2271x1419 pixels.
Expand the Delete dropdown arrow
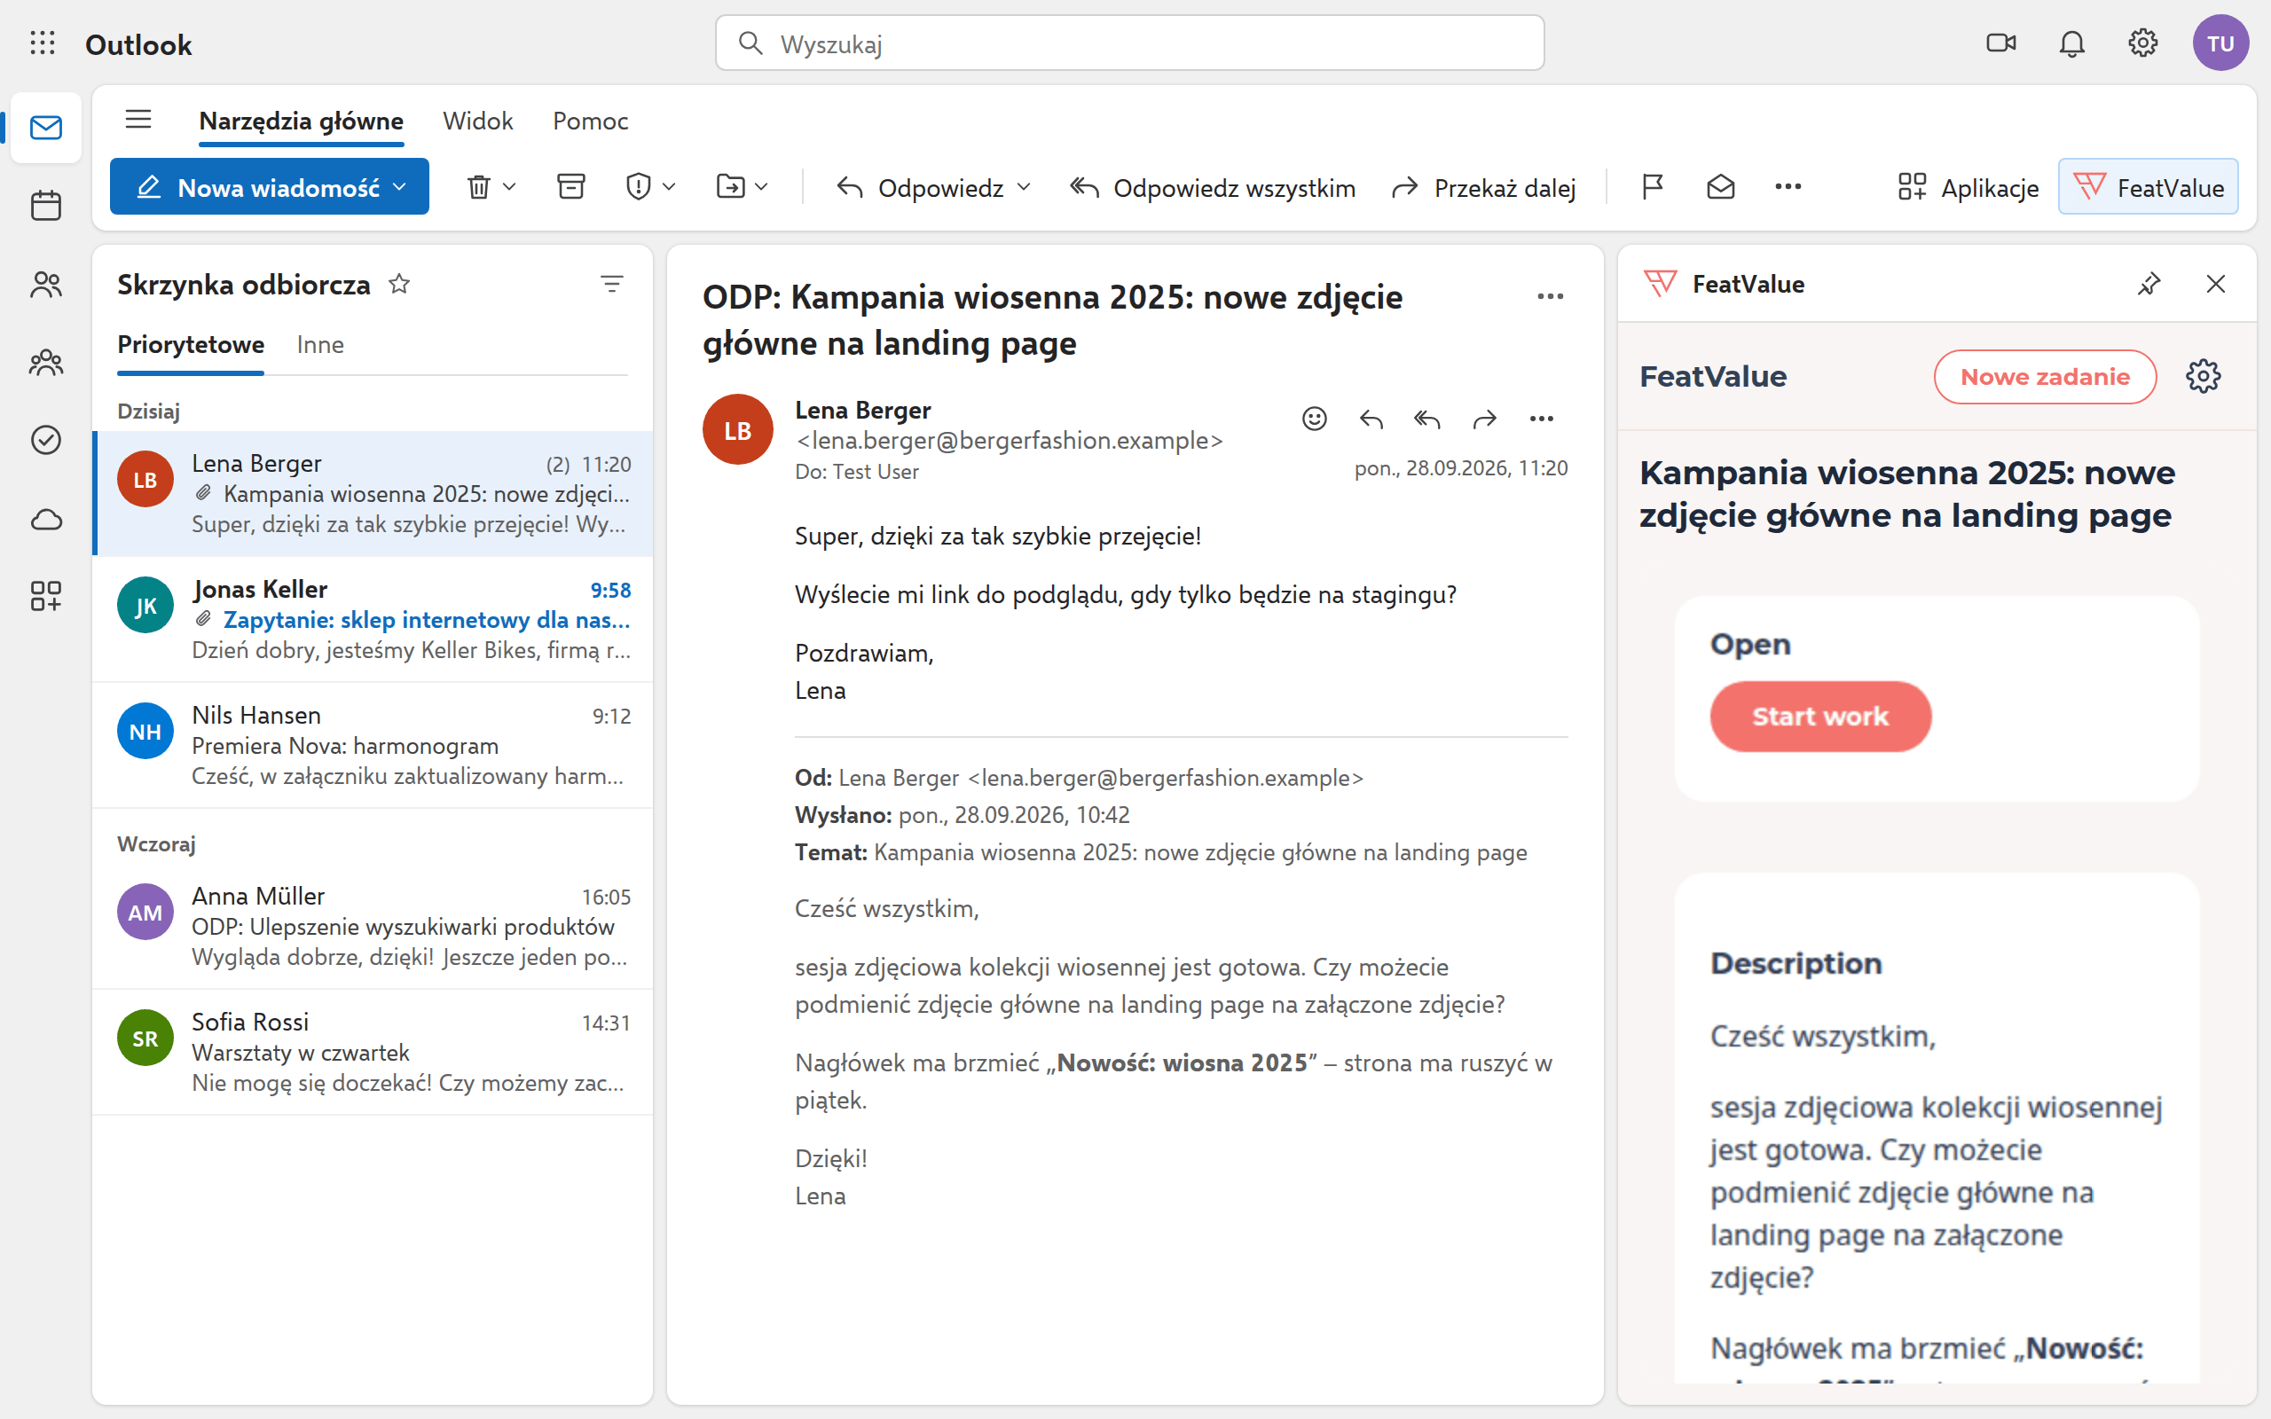tap(509, 187)
